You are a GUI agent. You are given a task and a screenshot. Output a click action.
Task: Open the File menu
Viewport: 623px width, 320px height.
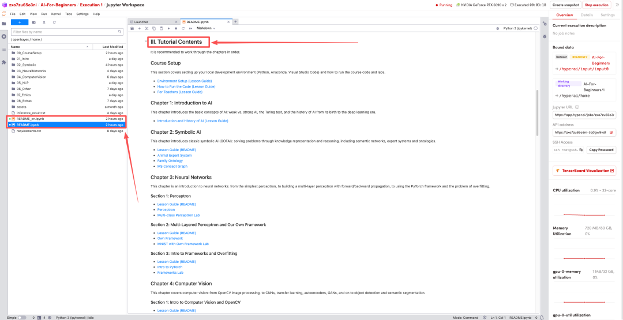click(x=13, y=14)
